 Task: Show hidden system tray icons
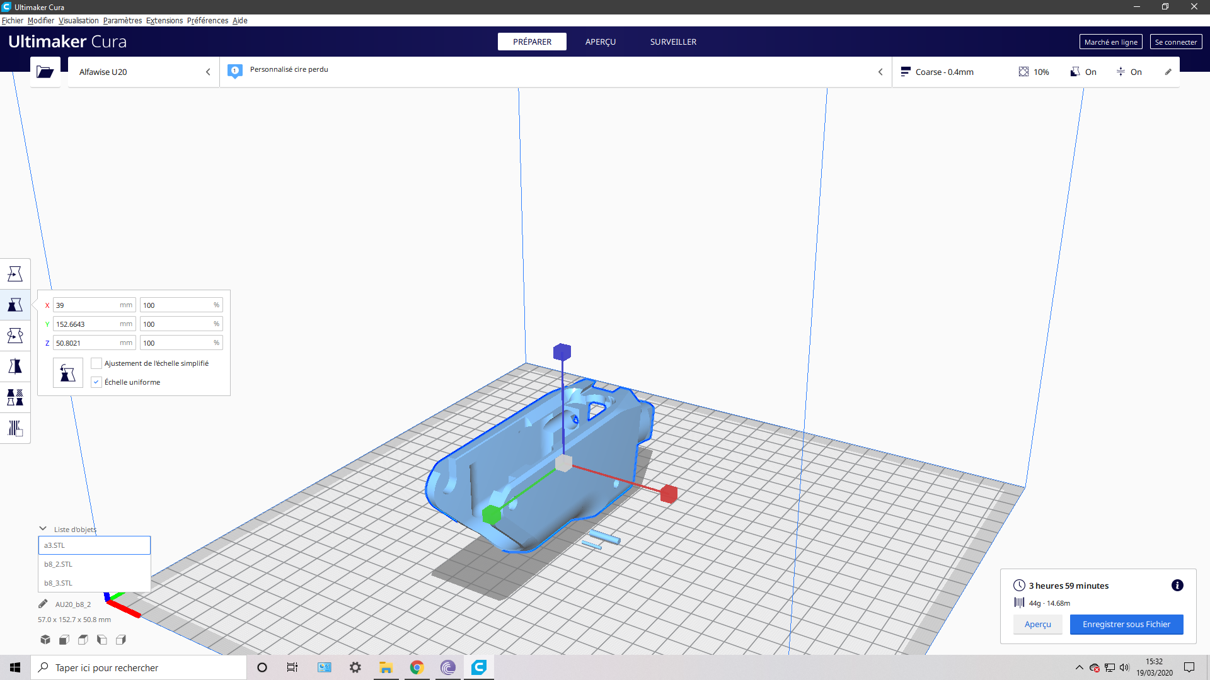(x=1080, y=667)
